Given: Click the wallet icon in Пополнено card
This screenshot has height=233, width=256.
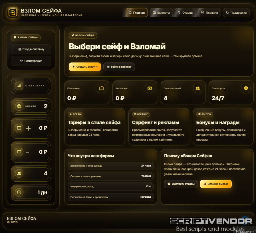Looking at the screenshot, I should click(101, 88).
